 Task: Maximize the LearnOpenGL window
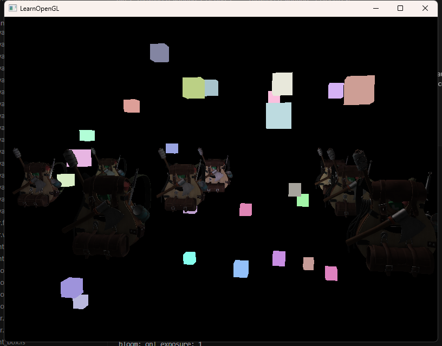(400, 8)
